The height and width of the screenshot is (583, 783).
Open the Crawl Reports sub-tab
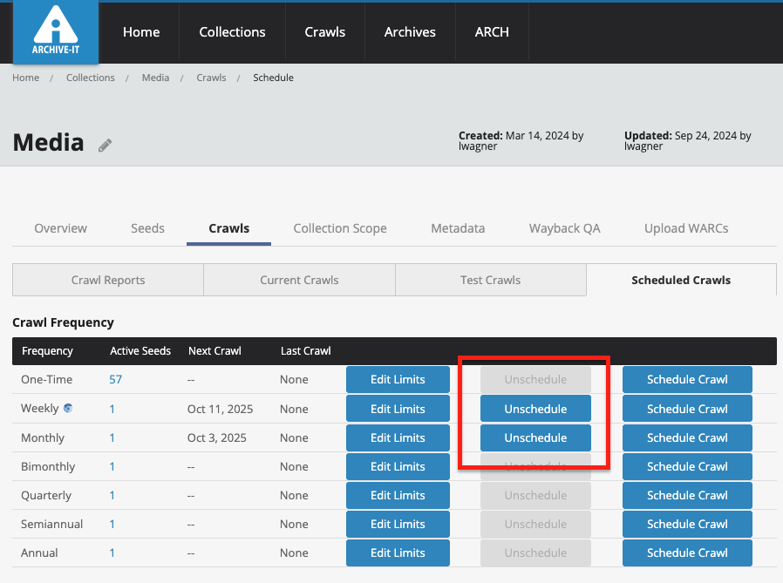pos(108,280)
